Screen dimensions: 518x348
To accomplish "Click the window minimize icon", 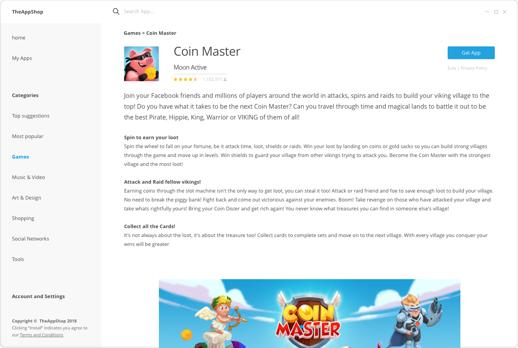I will coord(487,12).
